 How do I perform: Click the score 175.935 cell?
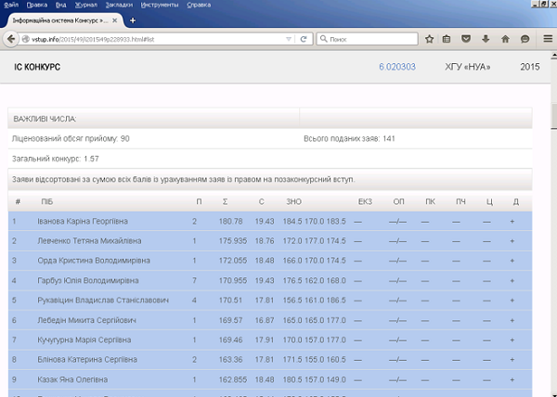[233, 241]
